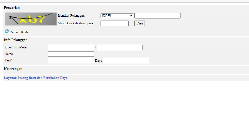The height and width of the screenshot is (140, 249).
Task: Click the Info Pelanggan section heading
Action: click(16, 40)
